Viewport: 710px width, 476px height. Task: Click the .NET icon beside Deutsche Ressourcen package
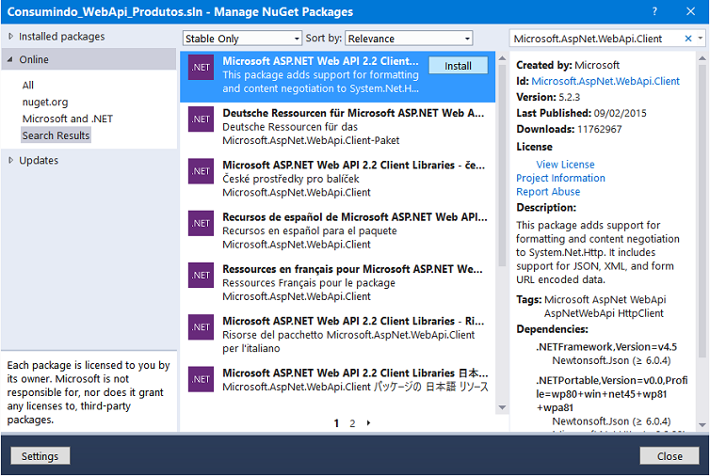(201, 119)
